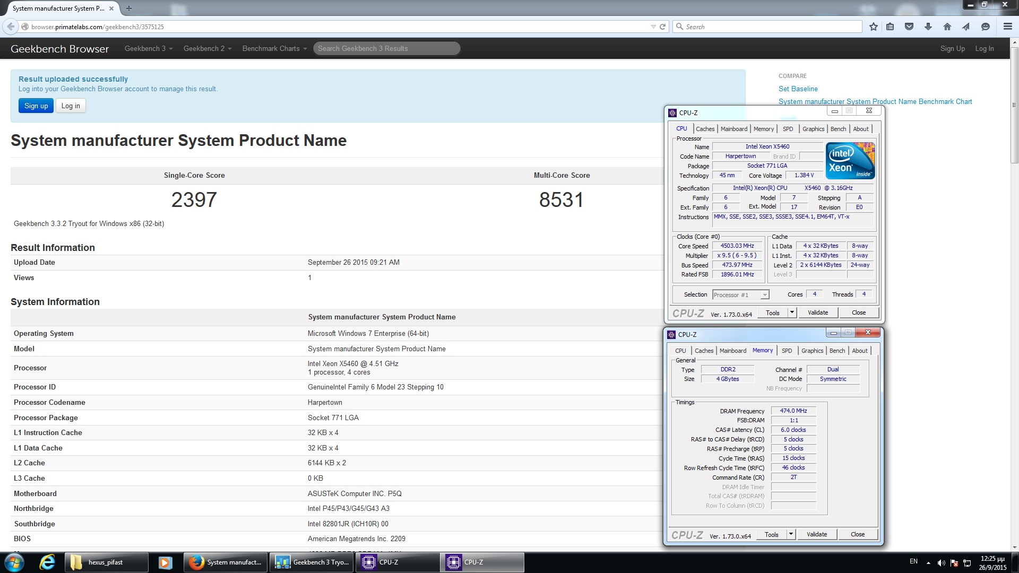The height and width of the screenshot is (573, 1019).
Task: Open the media player taskbar icon
Action: coord(165,562)
